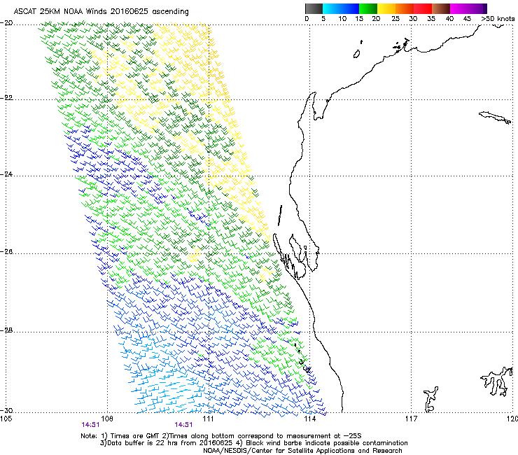Click the orange 25-30 knots color segment
The width and height of the screenshot is (518, 455).
click(405, 8)
